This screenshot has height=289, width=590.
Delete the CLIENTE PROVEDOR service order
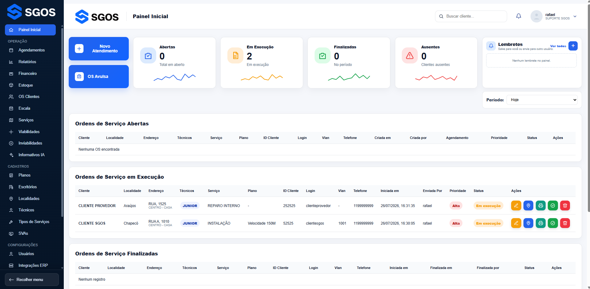[565, 206]
